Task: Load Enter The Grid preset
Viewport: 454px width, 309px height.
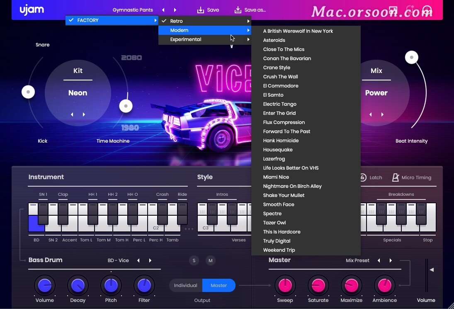Action: [306, 113]
